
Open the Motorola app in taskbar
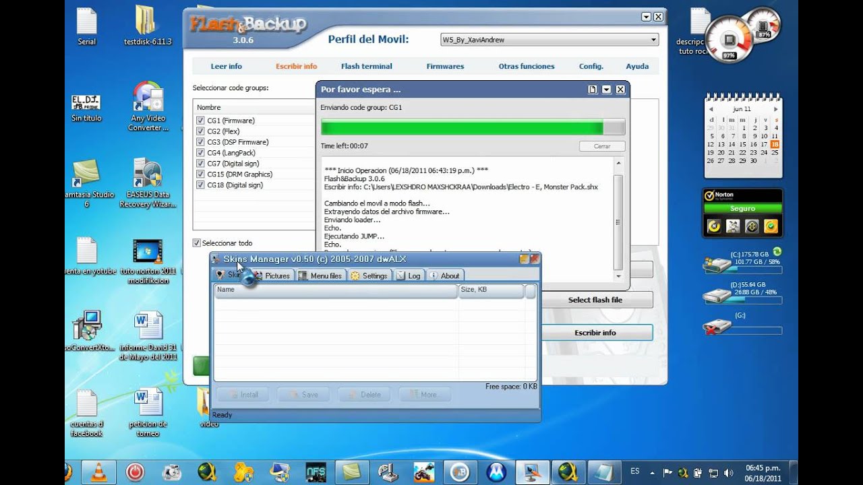point(496,471)
